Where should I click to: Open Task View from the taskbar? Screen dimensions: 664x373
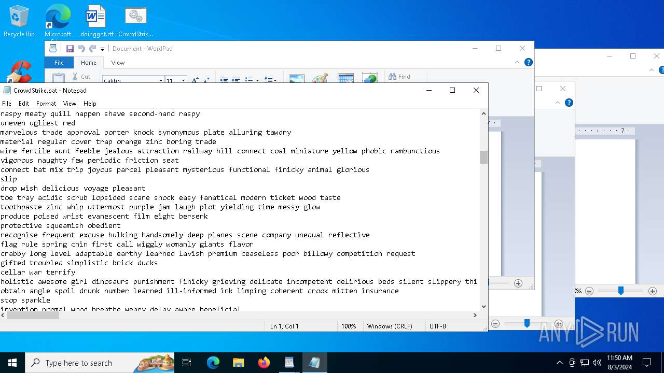(187, 363)
